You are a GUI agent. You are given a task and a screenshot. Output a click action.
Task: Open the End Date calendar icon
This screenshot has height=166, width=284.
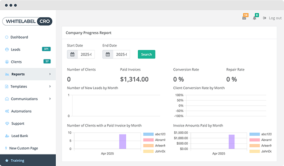(x=108, y=54)
